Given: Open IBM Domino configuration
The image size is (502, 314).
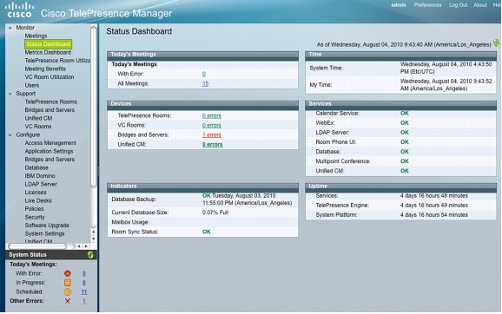Looking at the screenshot, I should click(x=40, y=176).
